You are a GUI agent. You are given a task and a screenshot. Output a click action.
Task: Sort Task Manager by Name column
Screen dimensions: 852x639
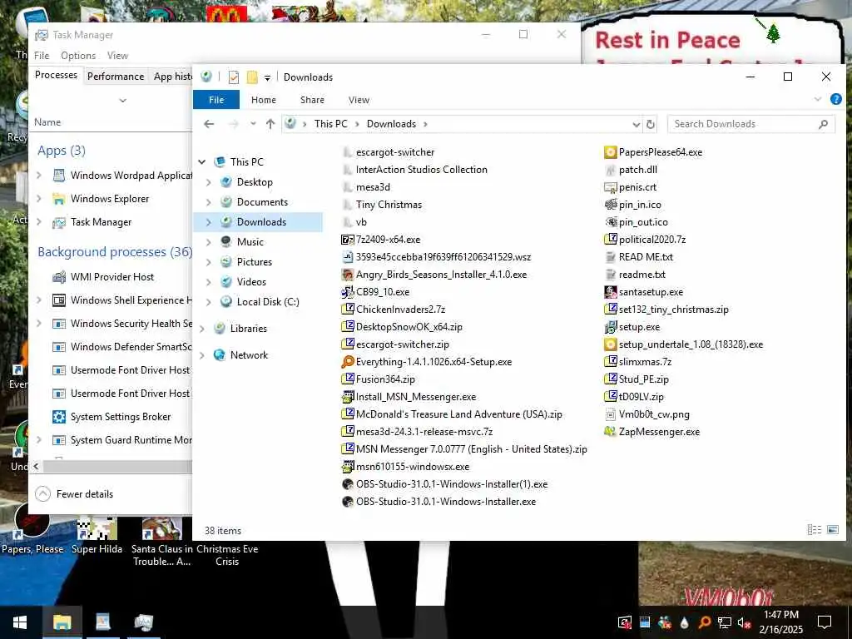tap(47, 122)
